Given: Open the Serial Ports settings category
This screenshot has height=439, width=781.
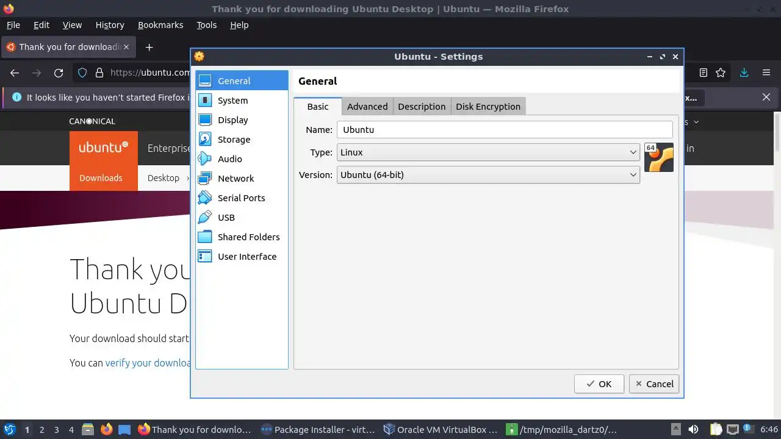Looking at the screenshot, I should (242, 198).
